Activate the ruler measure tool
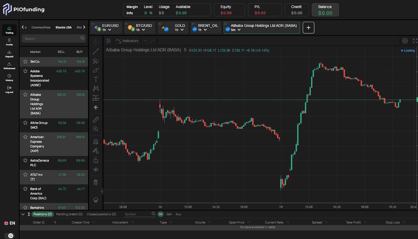 point(96,120)
